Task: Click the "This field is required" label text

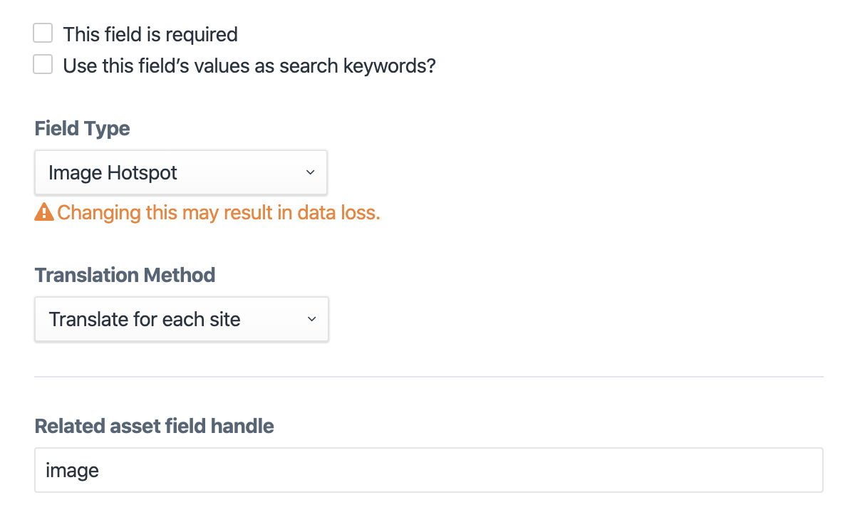Action: pos(150,34)
